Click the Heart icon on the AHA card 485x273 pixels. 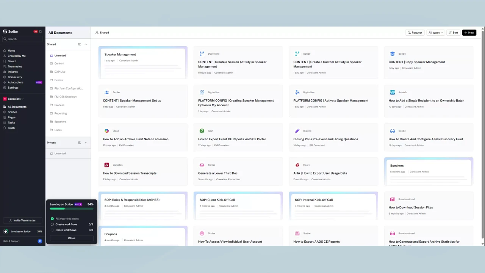click(297, 165)
